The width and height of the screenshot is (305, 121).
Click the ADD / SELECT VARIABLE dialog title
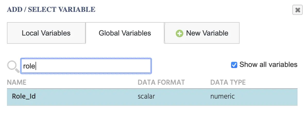51,10
